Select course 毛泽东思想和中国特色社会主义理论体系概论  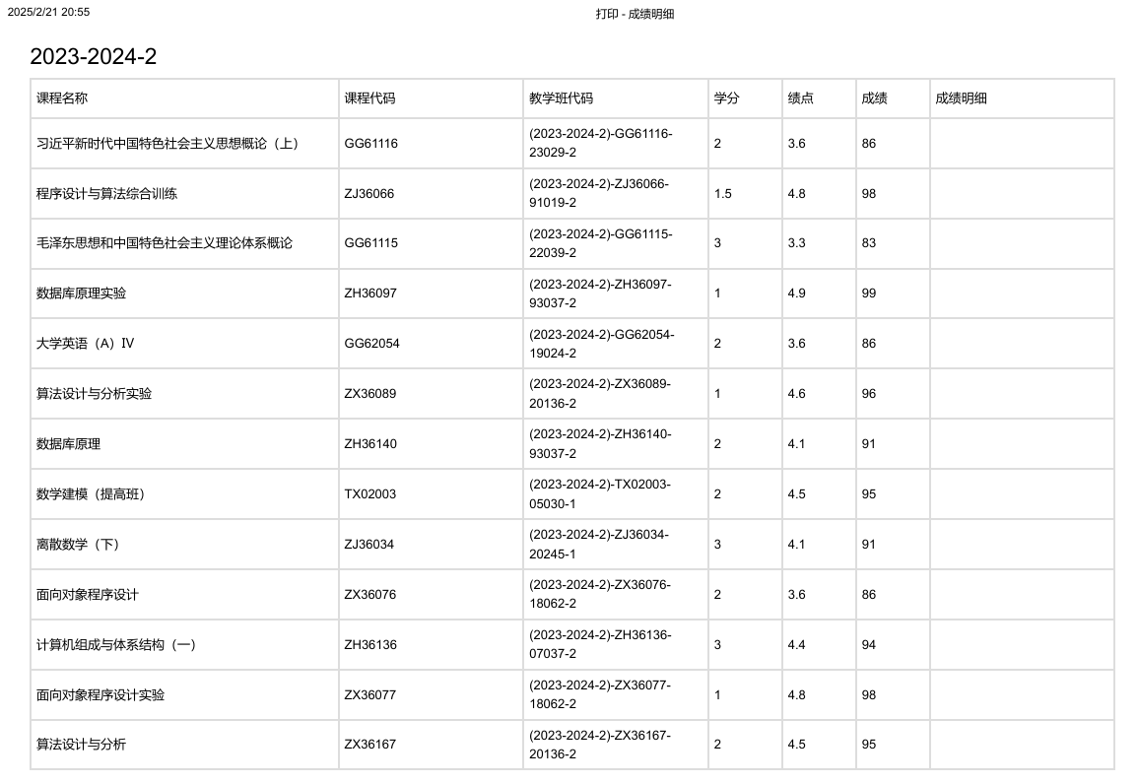(164, 243)
